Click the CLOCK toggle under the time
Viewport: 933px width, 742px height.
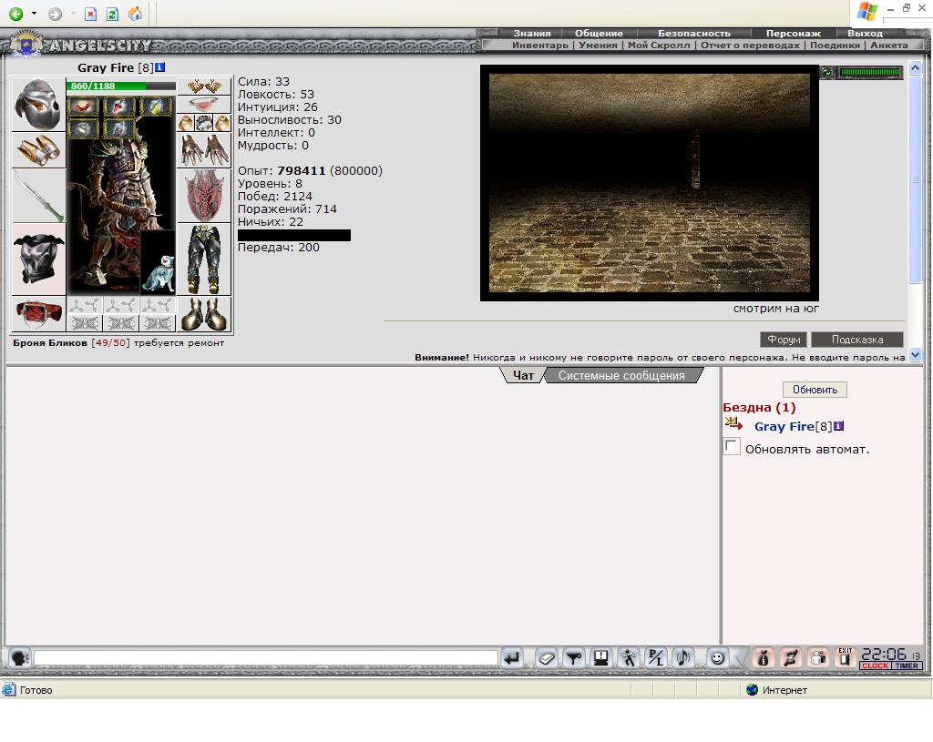(876, 666)
